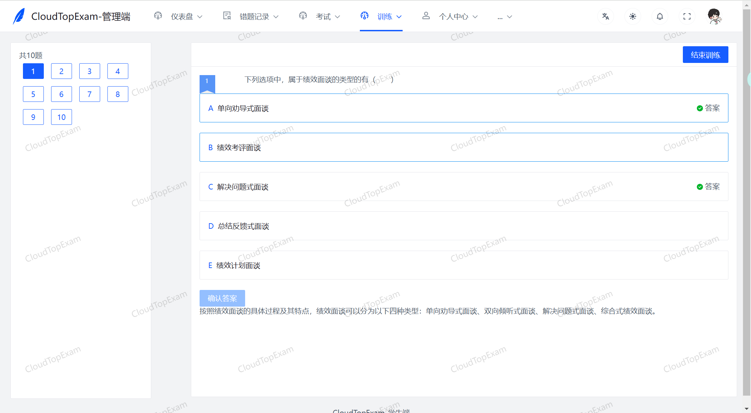The image size is (751, 413).
Task: Enter fullscreen using the expand icon
Action: (687, 16)
